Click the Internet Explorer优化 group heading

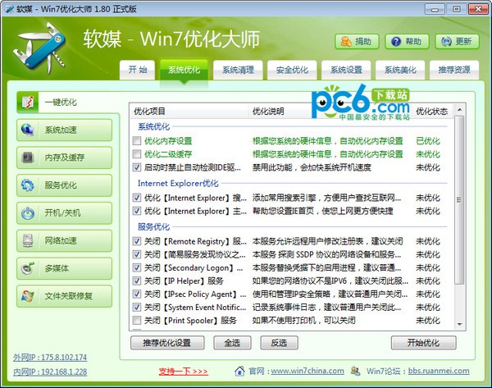(178, 183)
